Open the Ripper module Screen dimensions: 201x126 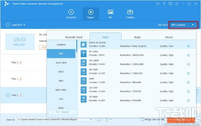pos(91,14)
